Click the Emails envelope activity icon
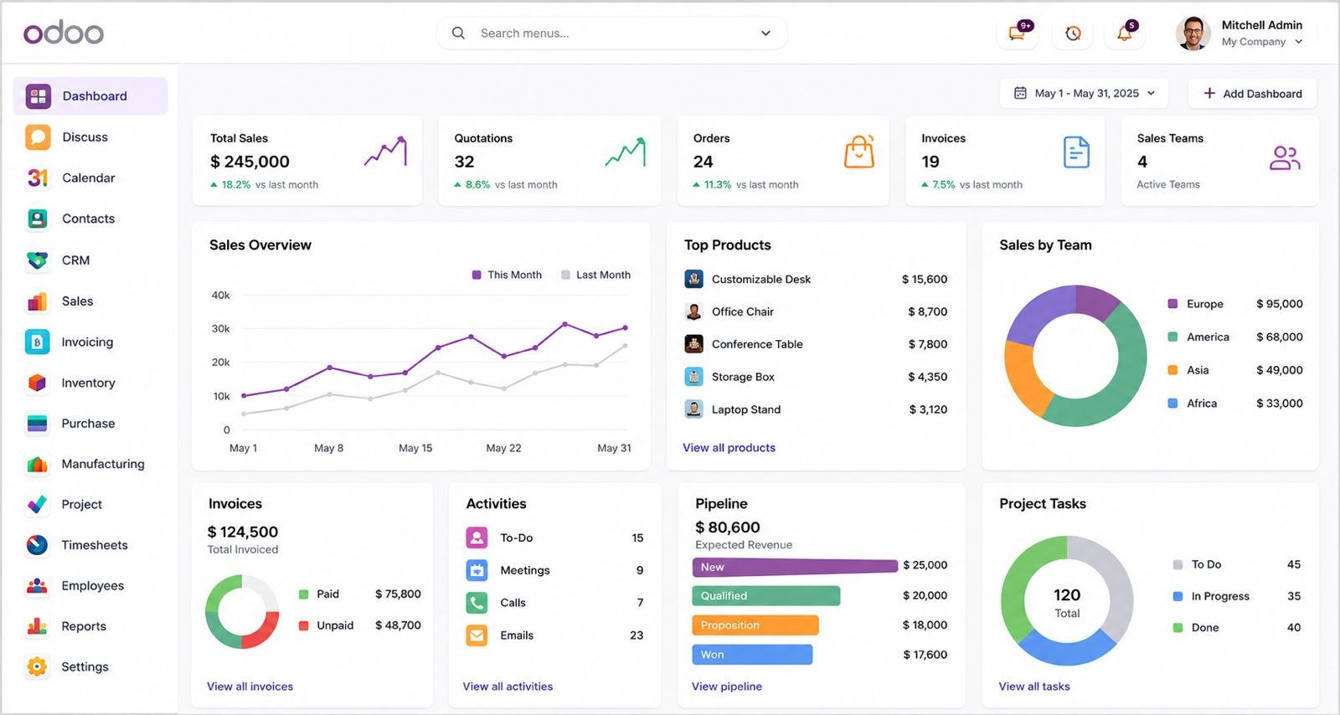The height and width of the screenshot is (715, 1340). [477, 635]
